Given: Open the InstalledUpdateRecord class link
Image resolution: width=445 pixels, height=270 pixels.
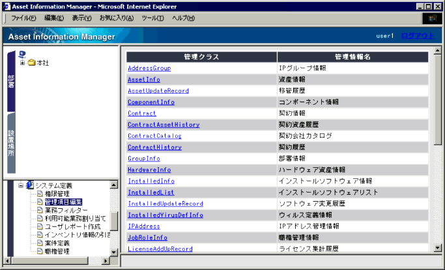Looking at the screenshot, I should 165,204.
